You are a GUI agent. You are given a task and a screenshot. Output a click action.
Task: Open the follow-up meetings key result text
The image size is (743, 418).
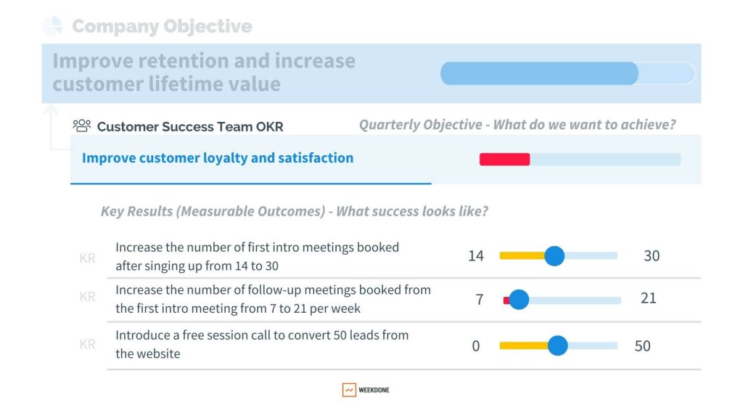tap(273, 299)
